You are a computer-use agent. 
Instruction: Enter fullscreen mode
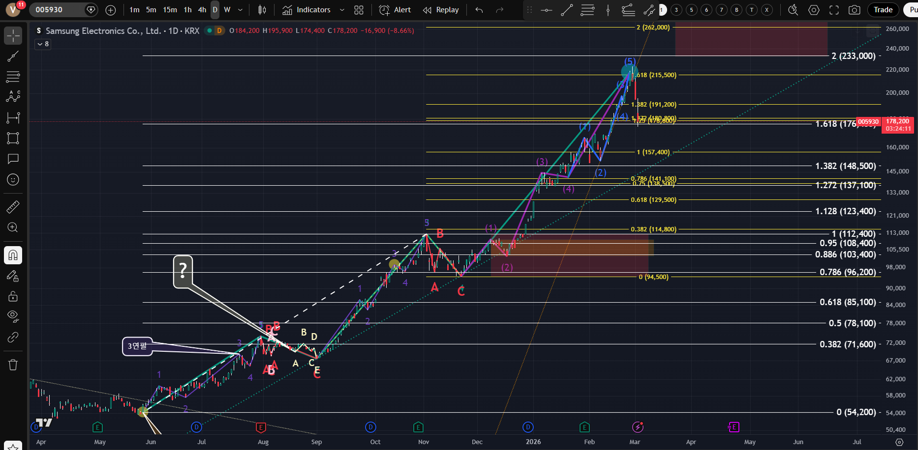[834, 10]
